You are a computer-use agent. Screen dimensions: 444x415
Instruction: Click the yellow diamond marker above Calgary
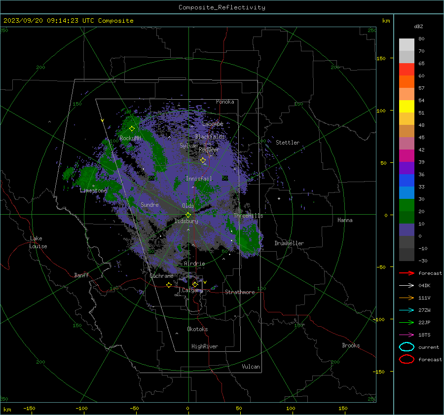coord(195,284)
